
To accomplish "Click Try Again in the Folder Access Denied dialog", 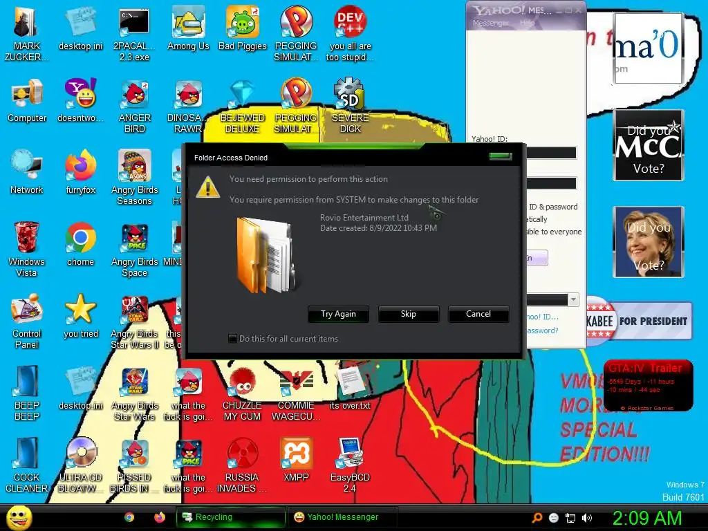I will [338, 314].
